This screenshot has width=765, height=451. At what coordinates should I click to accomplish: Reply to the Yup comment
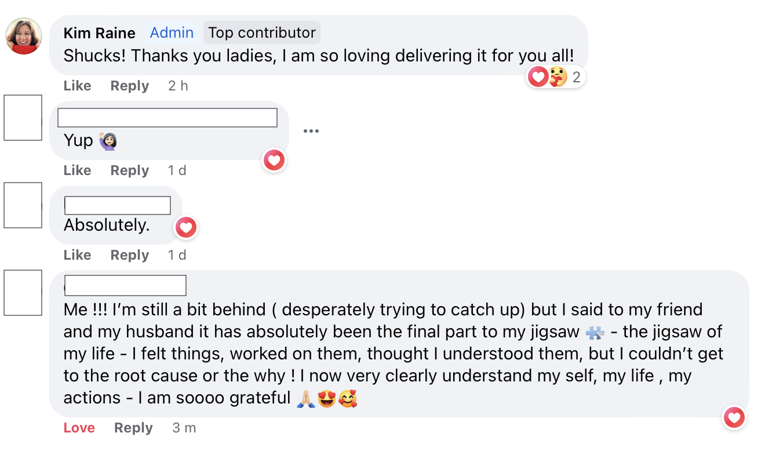click(x=130, y=170)
